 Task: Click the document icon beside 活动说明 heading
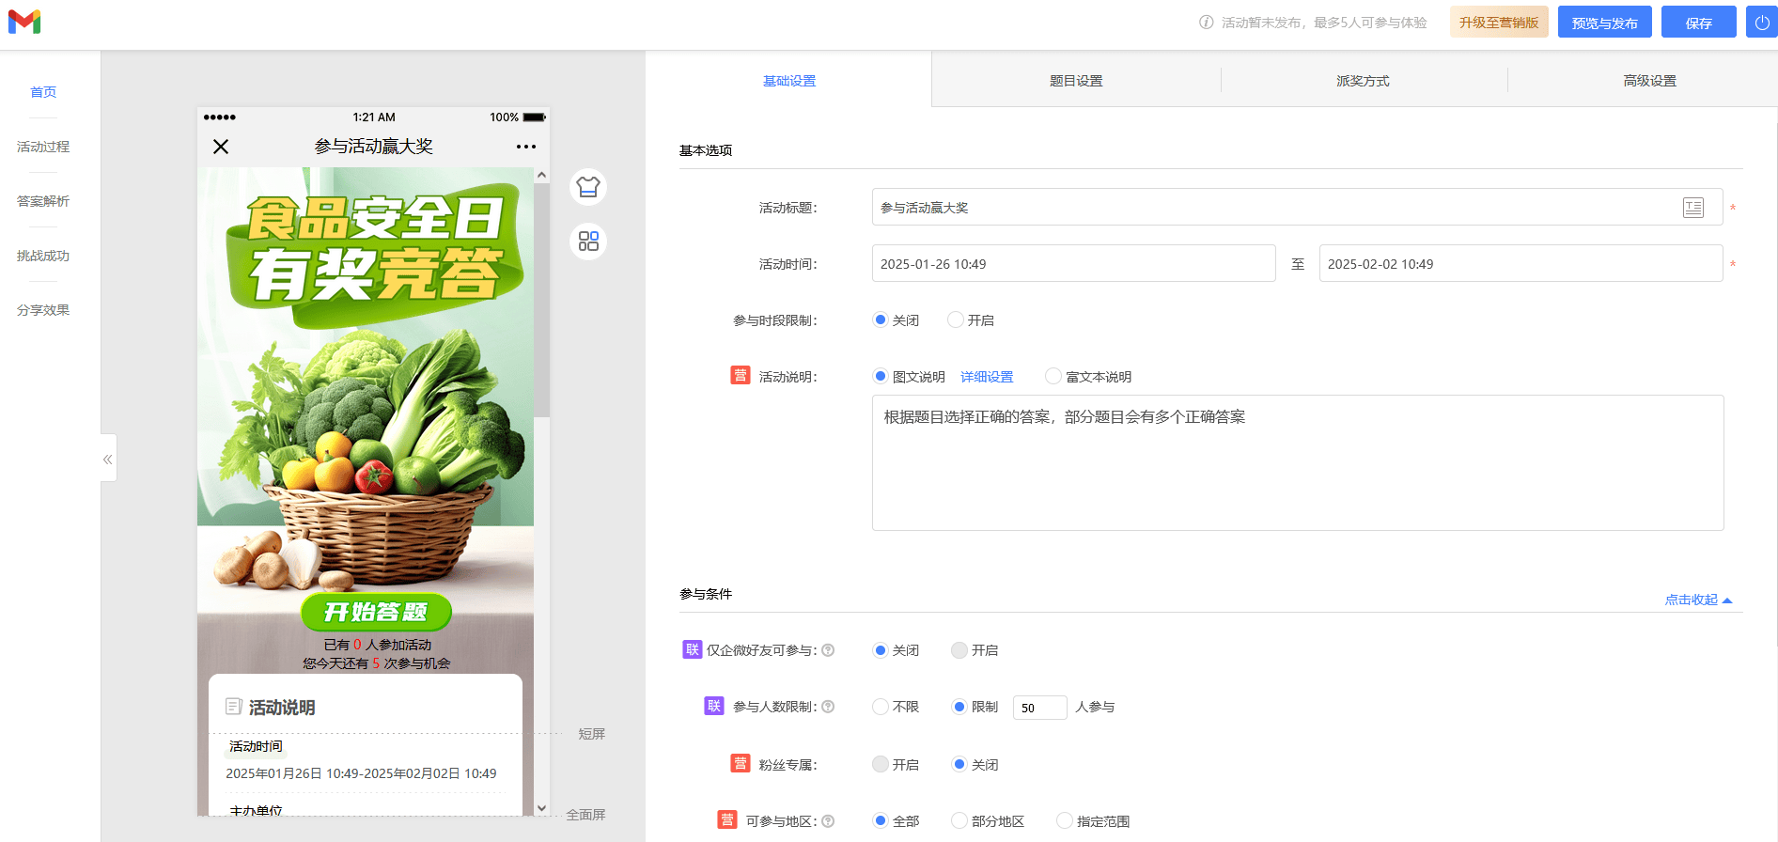234,707
